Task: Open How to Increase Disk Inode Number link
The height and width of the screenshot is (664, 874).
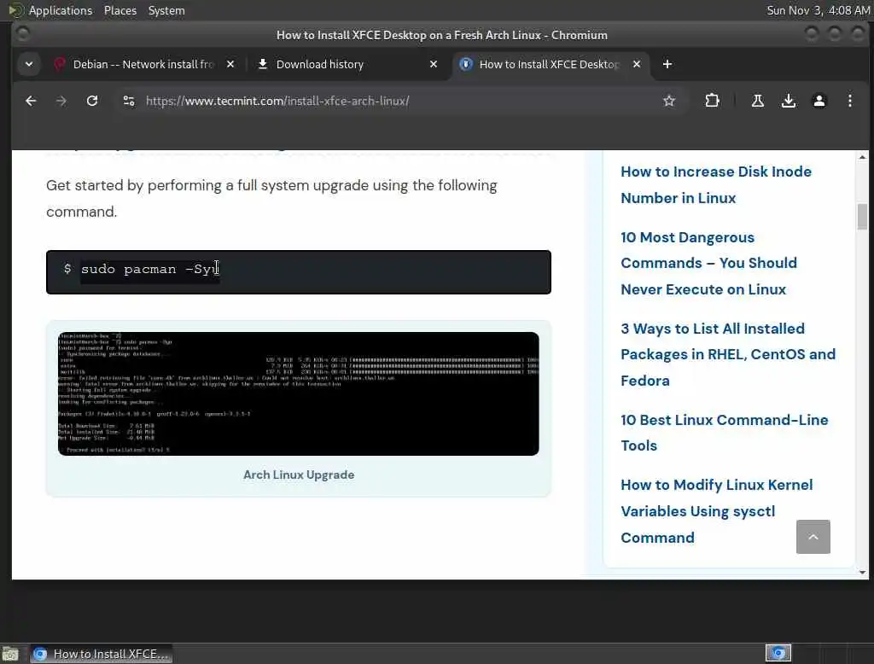Action: (x=716, y=184)
